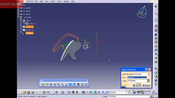
Task: Open the Insert menu
Action: pos(53,1)
